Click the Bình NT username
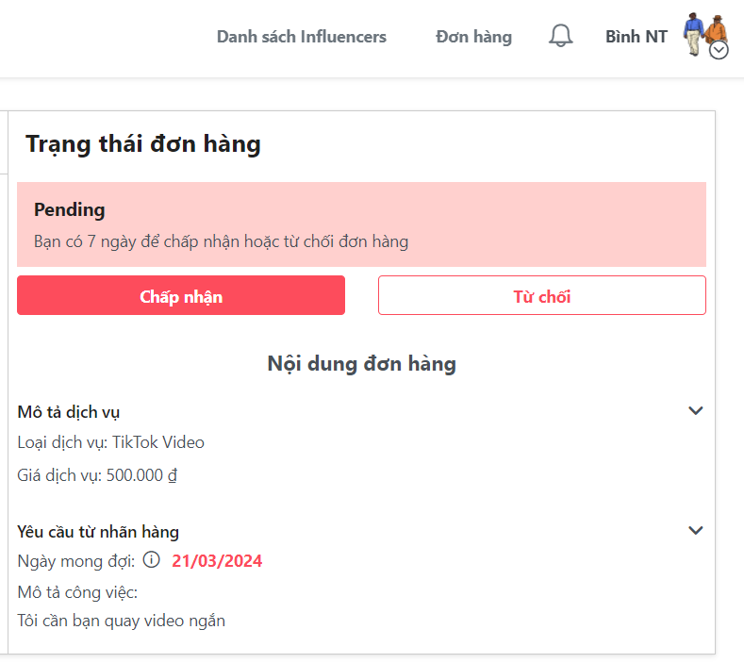The image size is (744, 663). coord(636,37)
